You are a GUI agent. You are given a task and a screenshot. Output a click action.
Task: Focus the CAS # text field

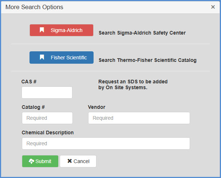47,92
